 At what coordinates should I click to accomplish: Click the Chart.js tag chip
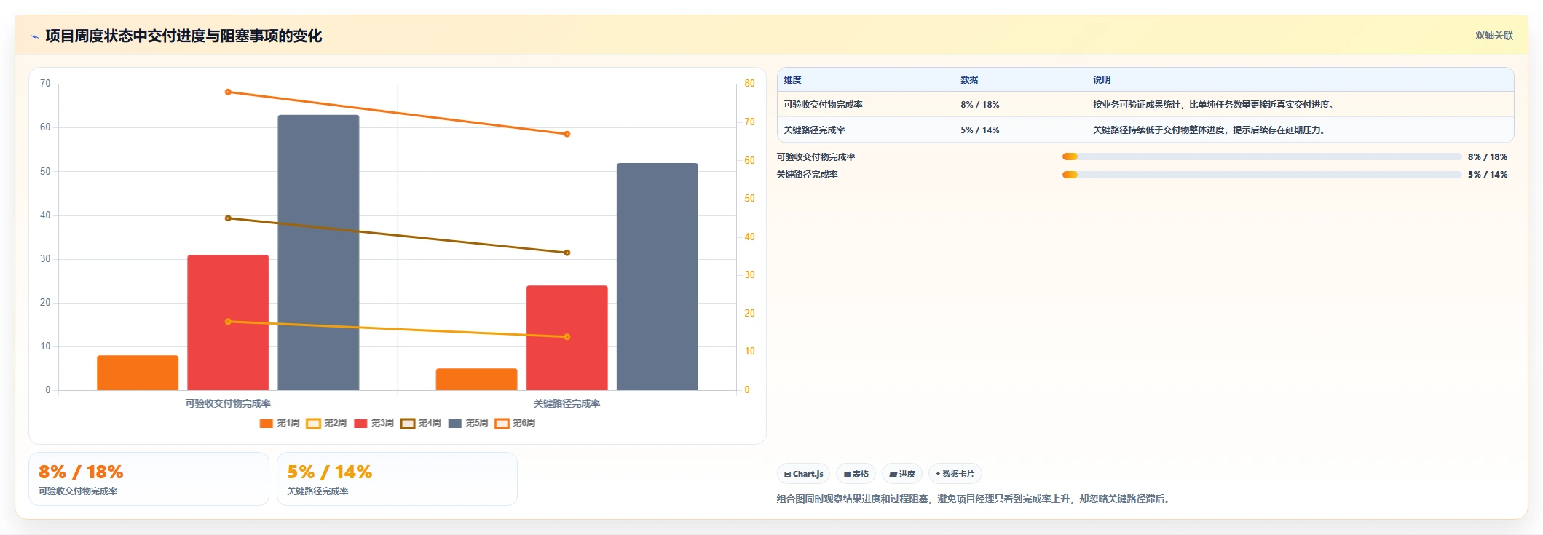click(x=803, y=474)
